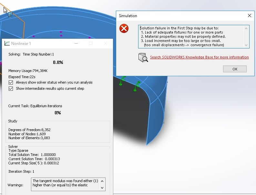The width and height of the screenshot is (256, 195).
Task: Uncheck Always show solver status when you run analysis
Action: (x=11, y=82)
